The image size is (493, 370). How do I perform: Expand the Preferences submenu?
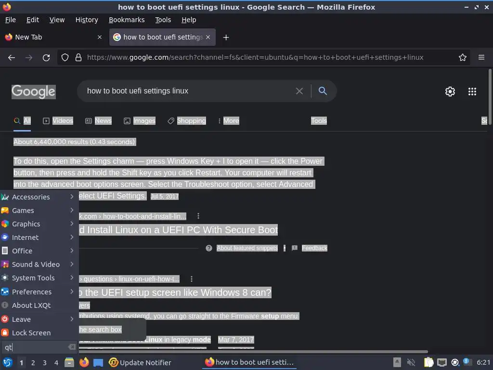point(39,291)
